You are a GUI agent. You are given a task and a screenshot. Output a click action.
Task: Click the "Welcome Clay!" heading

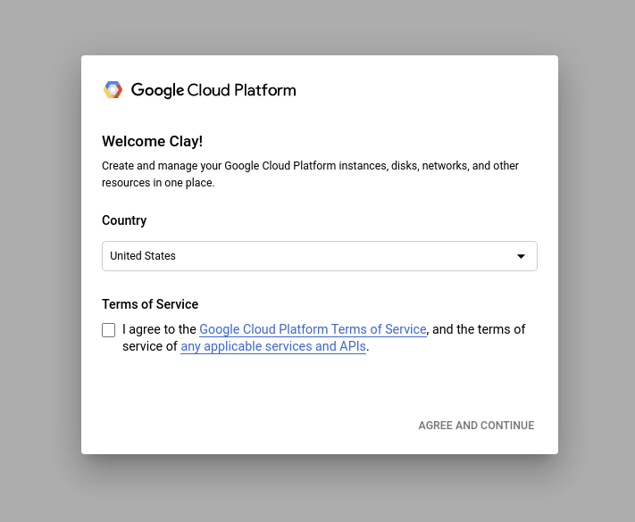coord(152,141)
